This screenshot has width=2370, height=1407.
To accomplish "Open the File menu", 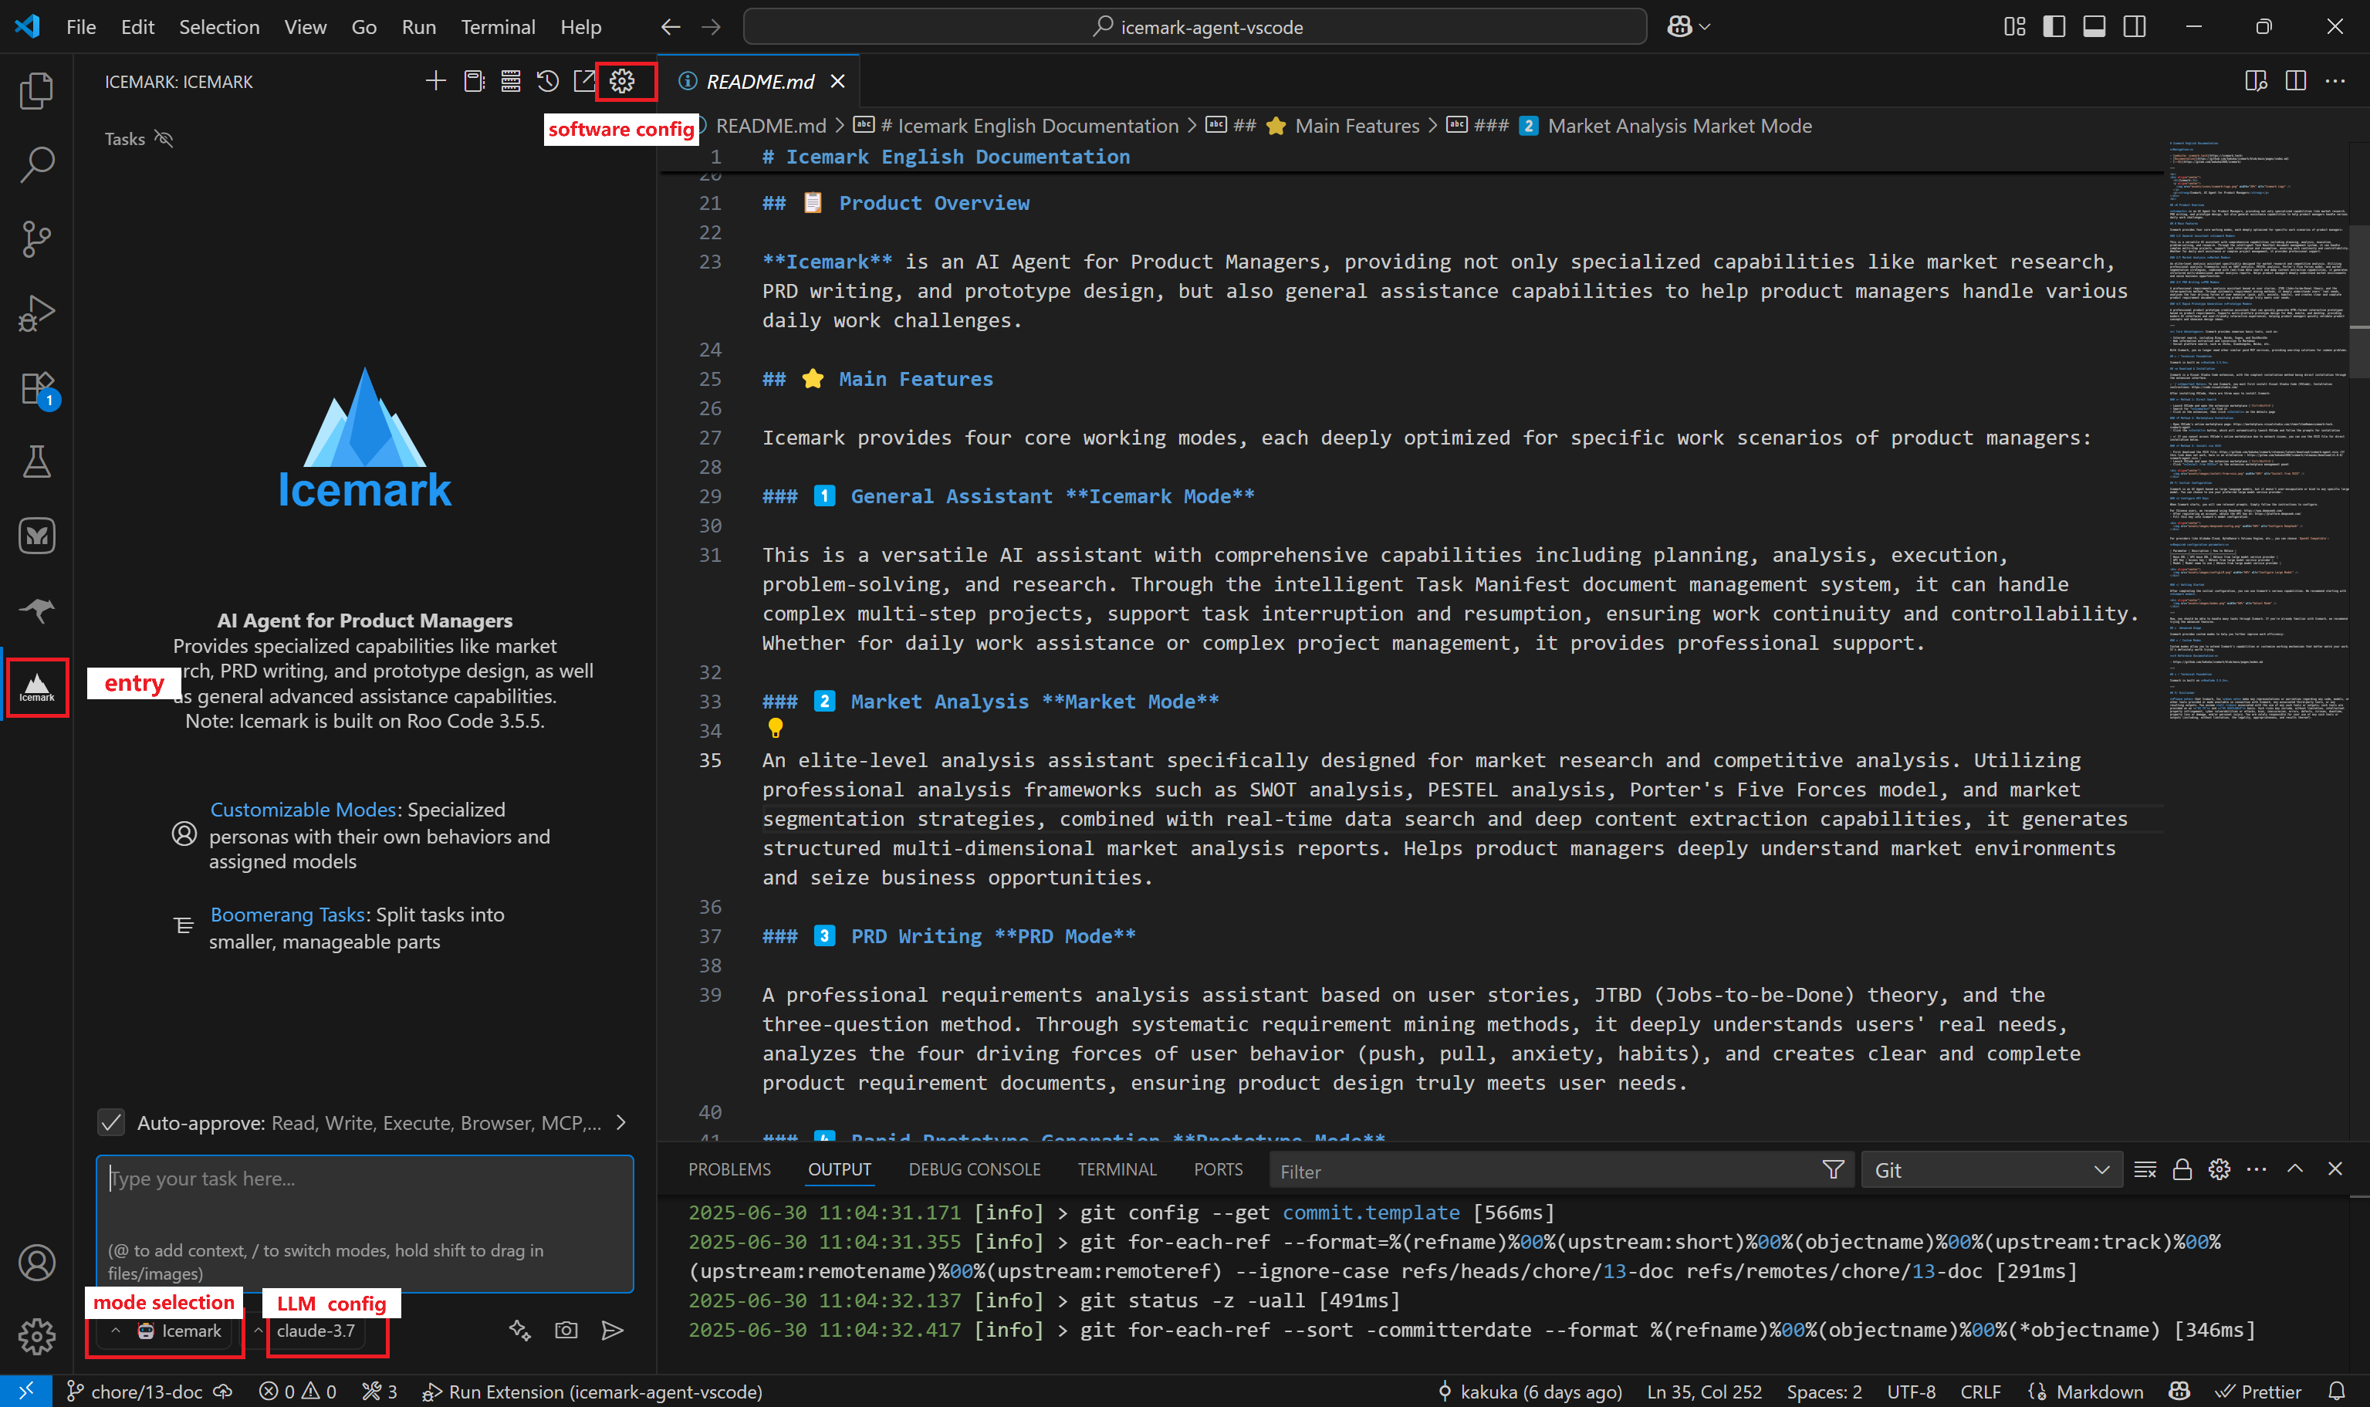I will click(80, 26).
